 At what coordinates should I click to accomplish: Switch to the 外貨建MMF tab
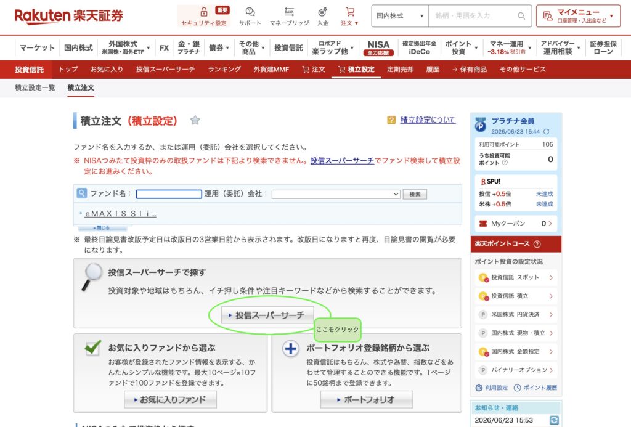(271, 69)
